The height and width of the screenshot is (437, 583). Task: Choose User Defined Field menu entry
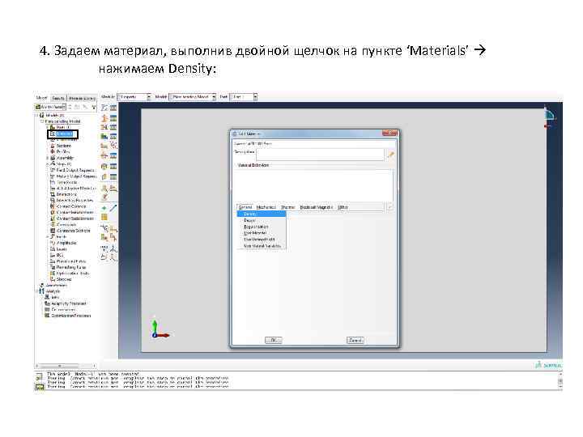(x=262, y=240)
